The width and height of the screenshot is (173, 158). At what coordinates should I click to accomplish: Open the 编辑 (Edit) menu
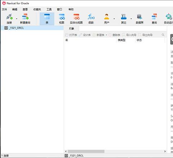15,9
